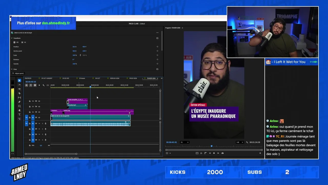The height and width of the screenshot is (185, 328).
Task: Click Step Back one frame button
Action: (210, 153)
